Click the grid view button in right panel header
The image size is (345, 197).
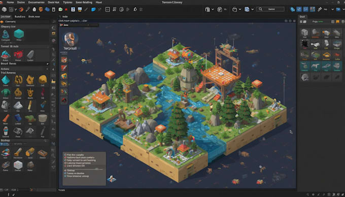(x=333, y=22)
